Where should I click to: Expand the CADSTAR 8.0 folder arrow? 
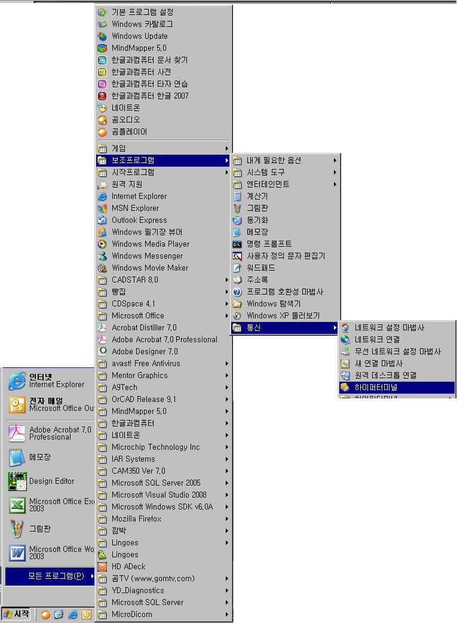coord(226,280)
